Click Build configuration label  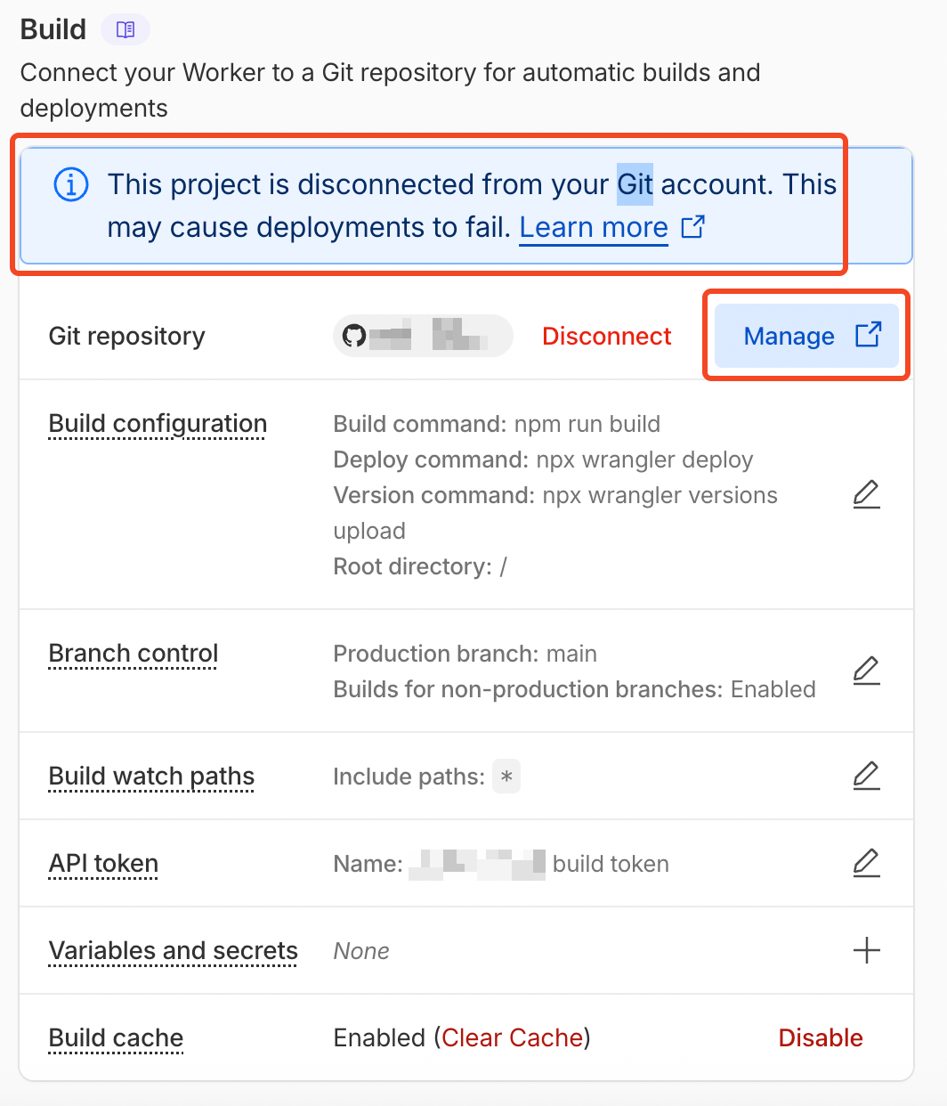pos(158,424)
